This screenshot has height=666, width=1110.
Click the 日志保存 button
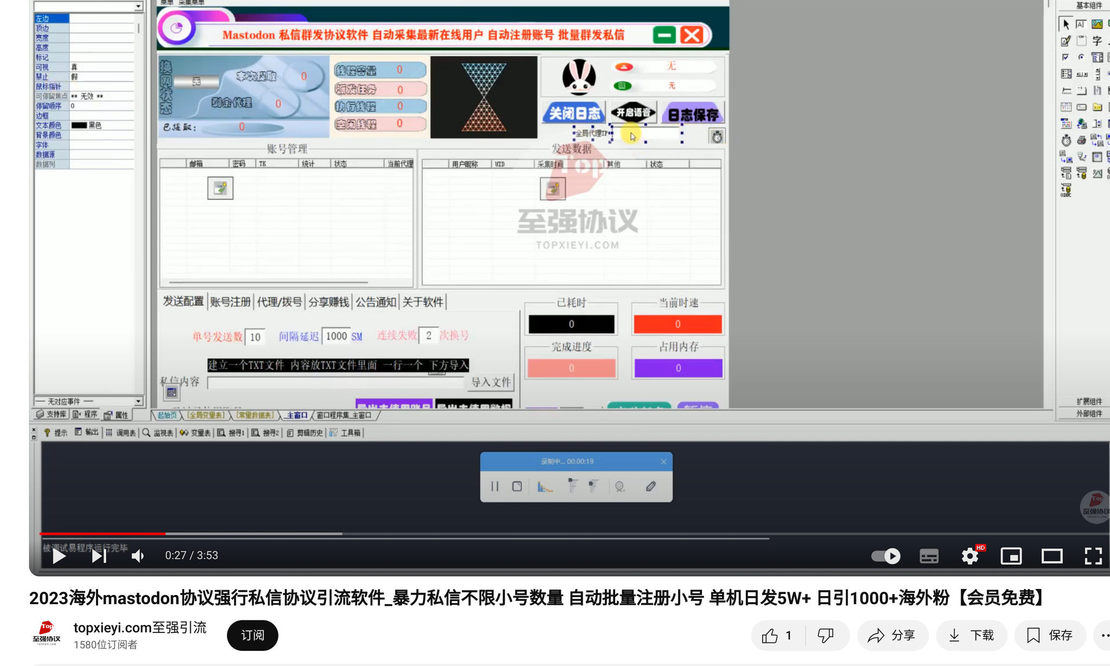[x=693, y=114]
